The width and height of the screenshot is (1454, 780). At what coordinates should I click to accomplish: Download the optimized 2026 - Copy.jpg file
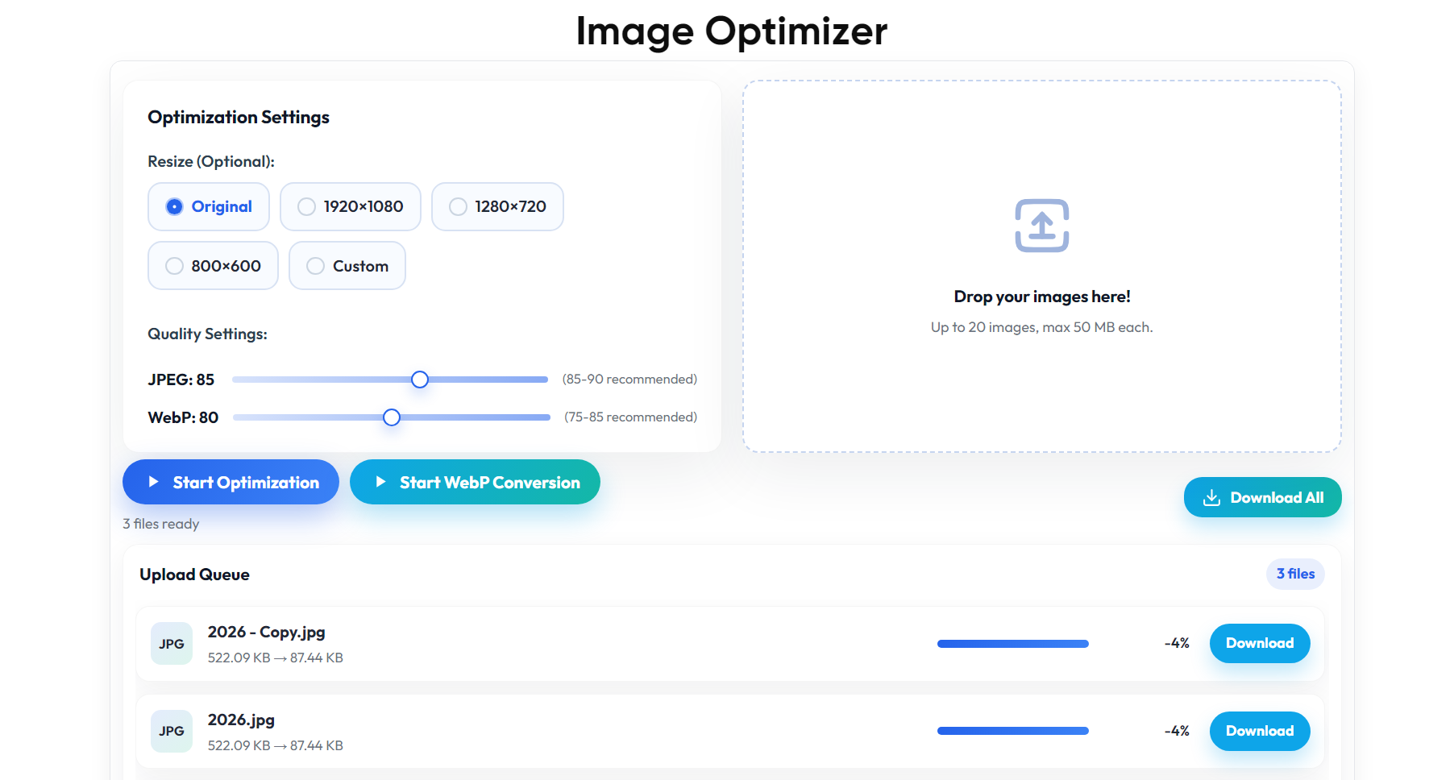point(1259,643)
